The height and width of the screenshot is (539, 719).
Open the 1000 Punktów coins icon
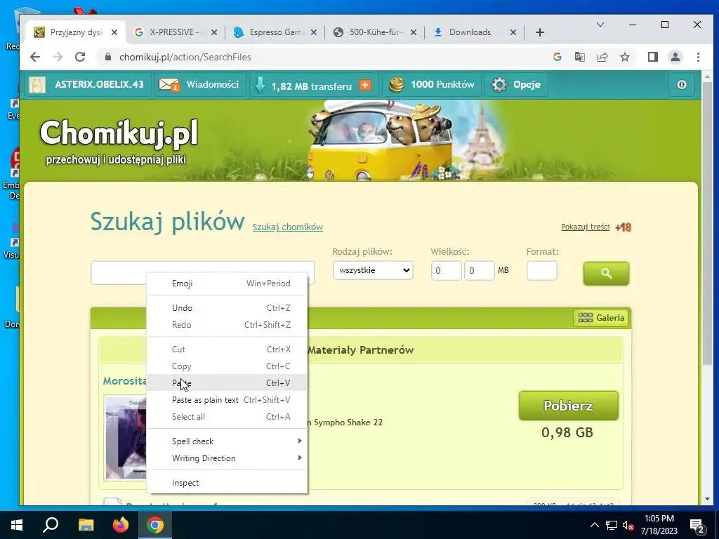click(396, 84)
